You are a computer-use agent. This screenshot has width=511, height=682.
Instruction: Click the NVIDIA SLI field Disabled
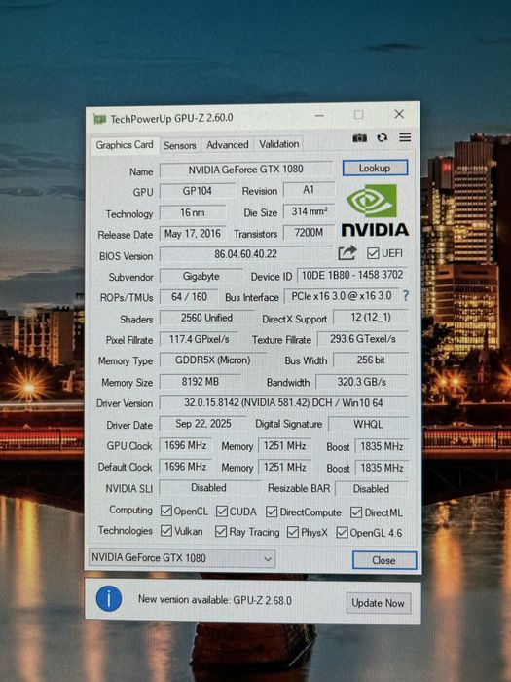click(x=208, y=488)
